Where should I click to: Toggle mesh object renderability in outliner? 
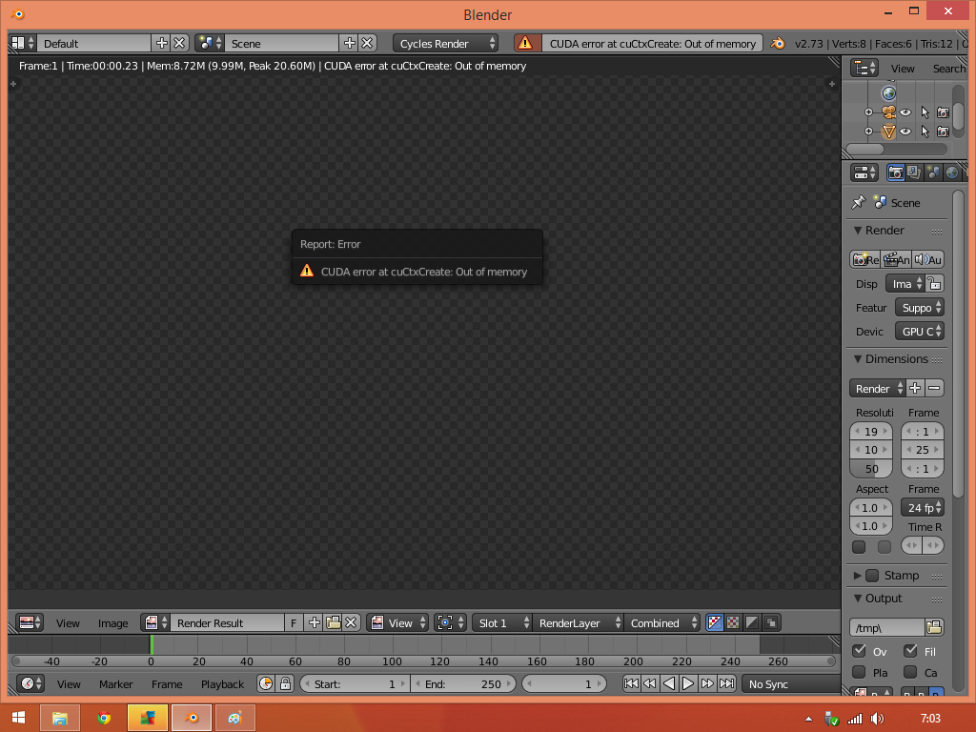point(943,132)
